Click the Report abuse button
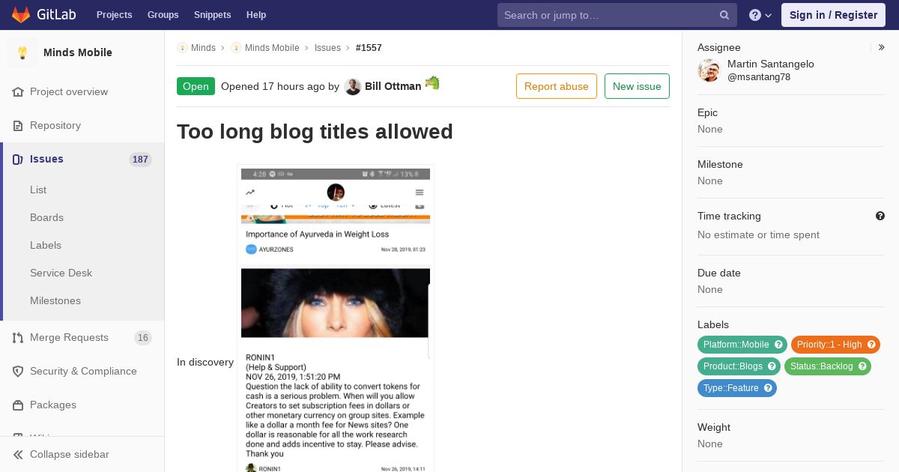899x472 pixels. [557, 86]
